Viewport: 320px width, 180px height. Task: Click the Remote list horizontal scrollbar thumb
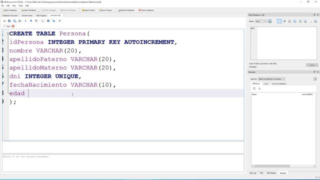(x=272, y=166)
